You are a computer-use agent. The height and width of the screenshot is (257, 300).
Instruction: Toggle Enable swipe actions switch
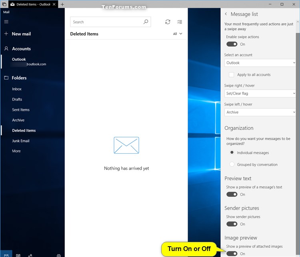(x=232, y=44)
